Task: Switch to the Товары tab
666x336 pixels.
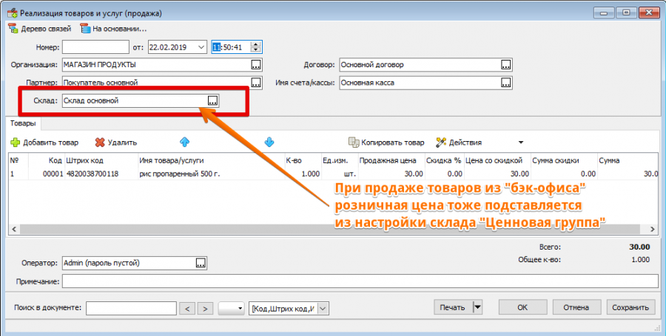Action: pos(22,124)
